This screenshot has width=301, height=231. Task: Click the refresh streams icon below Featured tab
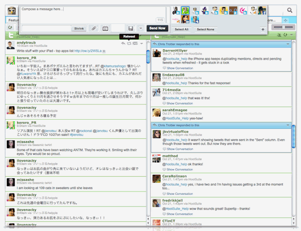pos(10,27)
